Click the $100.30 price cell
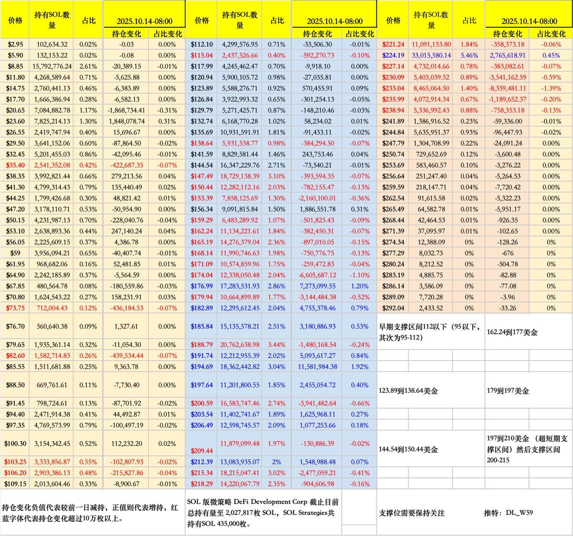Screen dimensions: 573x536 point(15,443)
